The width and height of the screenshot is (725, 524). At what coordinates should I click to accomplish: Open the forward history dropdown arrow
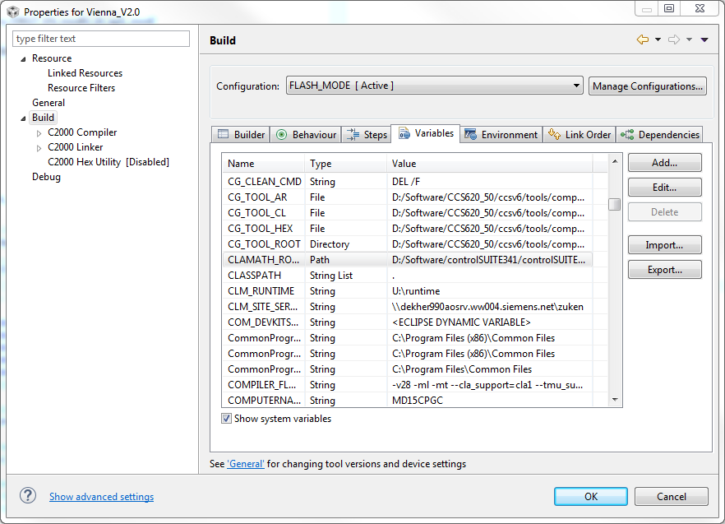point(689,39)
